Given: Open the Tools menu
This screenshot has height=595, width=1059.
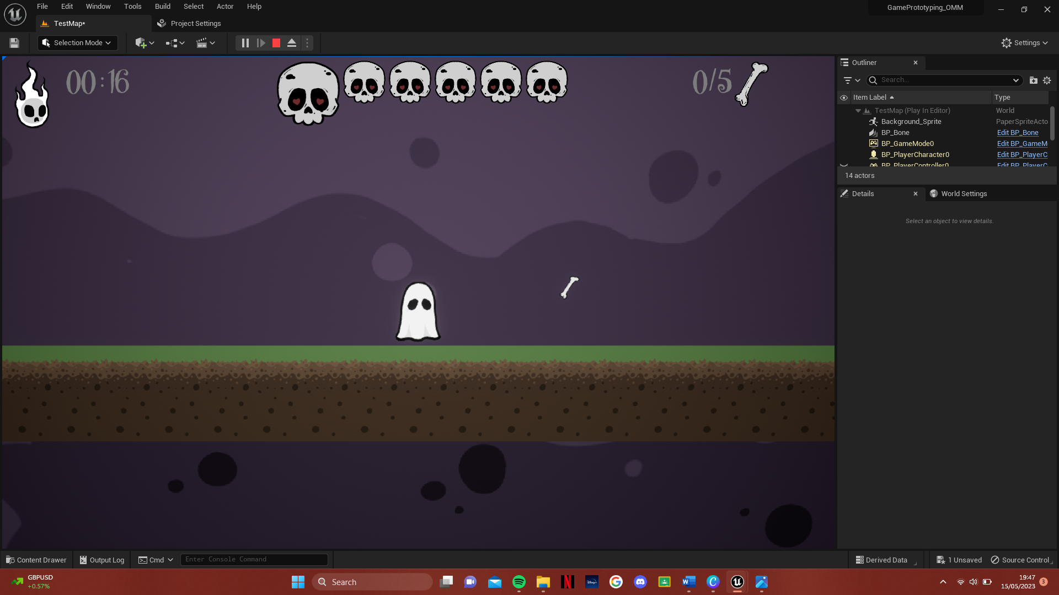Looking at the screenshot, I should (132, 7).
